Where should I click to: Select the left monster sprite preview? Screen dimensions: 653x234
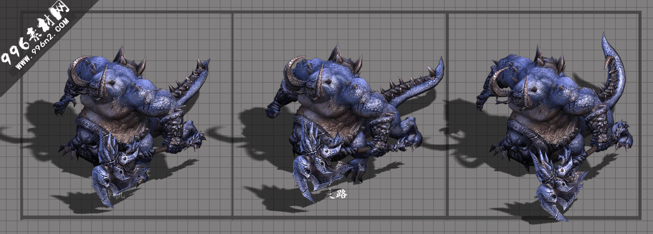pyautogui.click(x=133, y=126)
